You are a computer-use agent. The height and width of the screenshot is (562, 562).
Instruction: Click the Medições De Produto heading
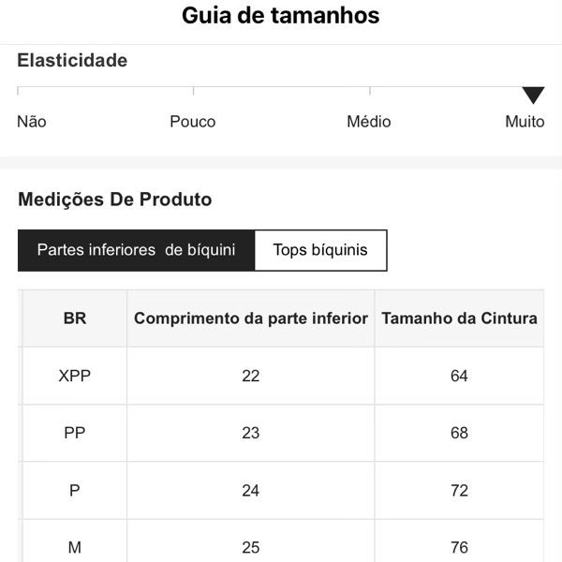[x=114, y=200]
